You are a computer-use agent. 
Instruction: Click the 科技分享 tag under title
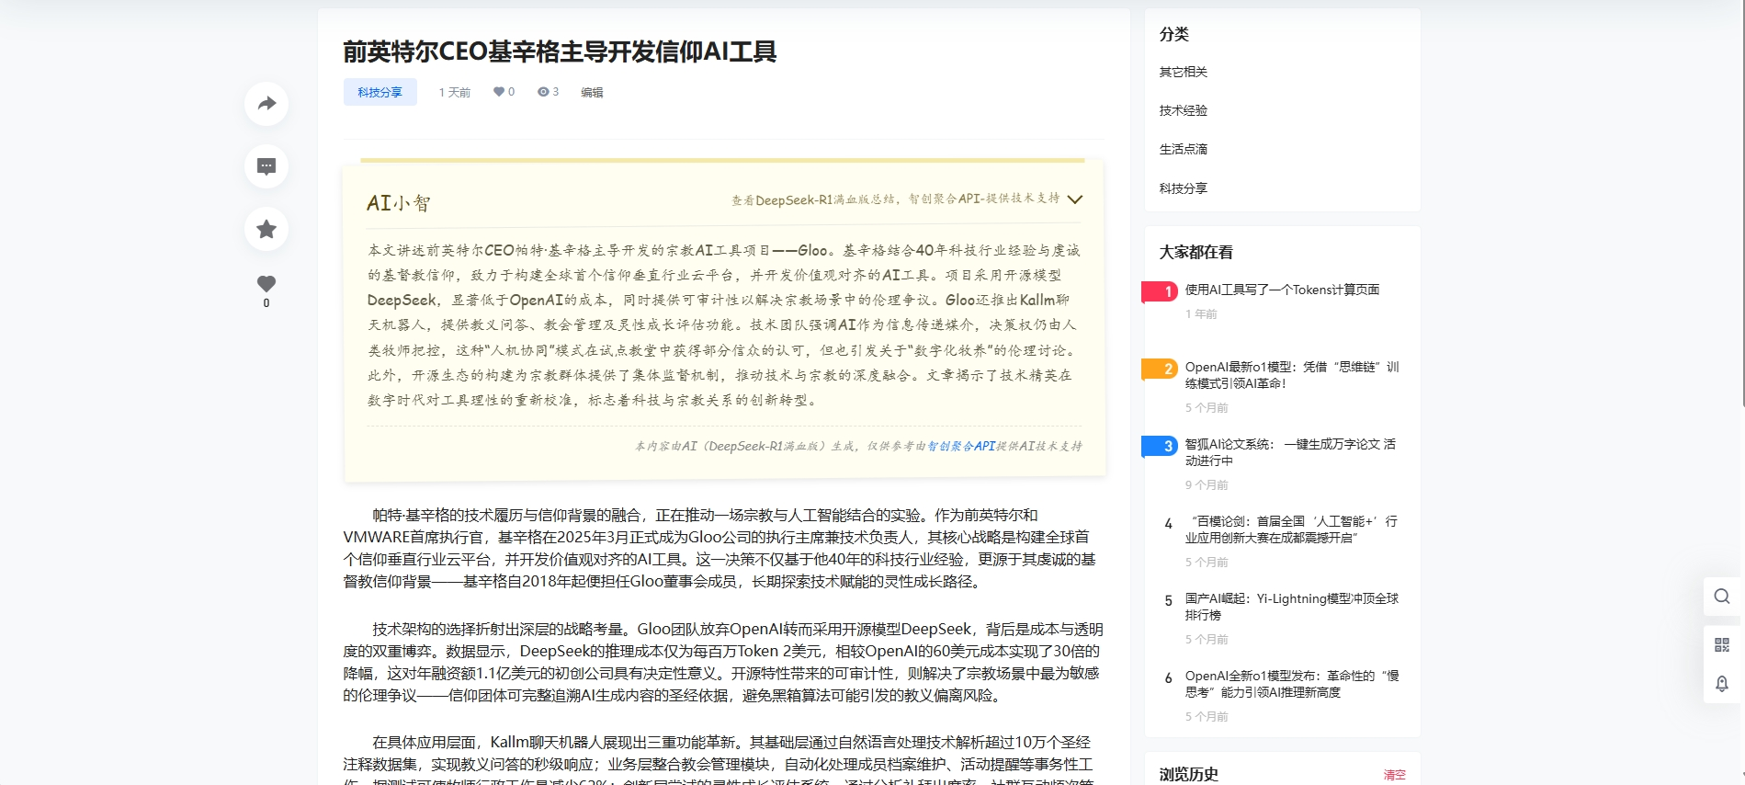pos(380,92)
